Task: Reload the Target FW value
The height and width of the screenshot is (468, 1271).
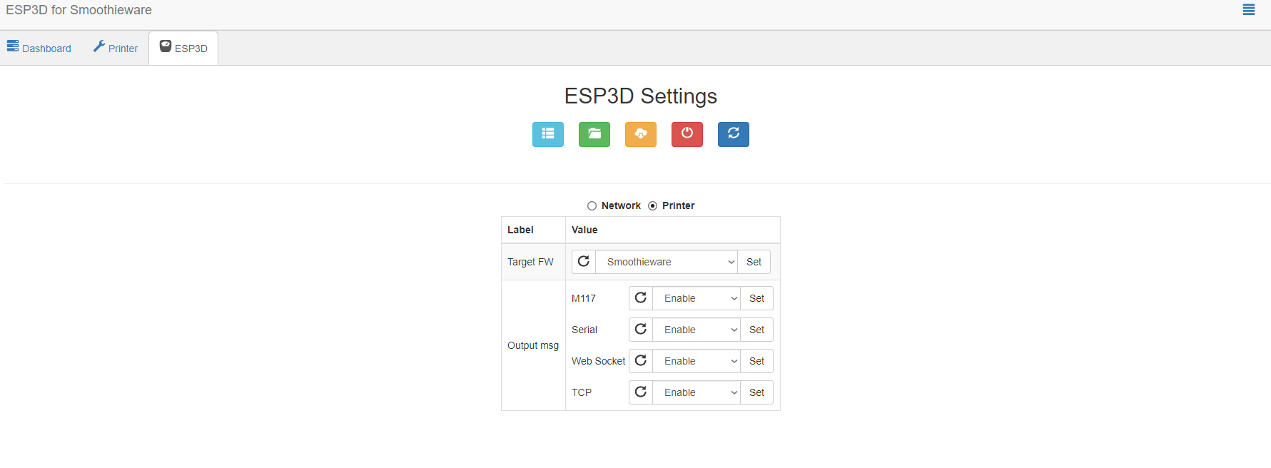Action: coord(584,262)
